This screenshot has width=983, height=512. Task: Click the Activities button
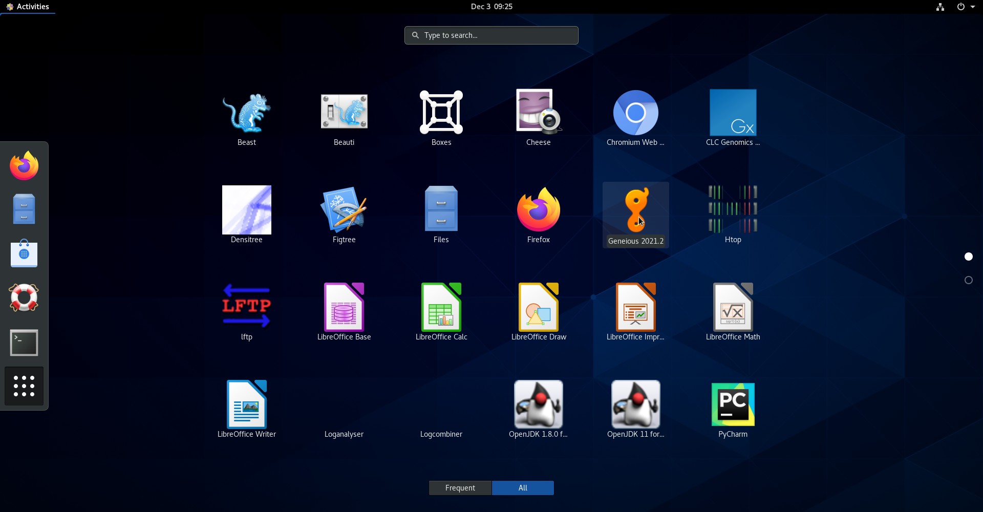click(x=28, y=7)
